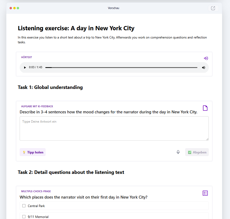Click the green checkmark icon in Abgeben
The image size is (230, 219).
(189, 152)
